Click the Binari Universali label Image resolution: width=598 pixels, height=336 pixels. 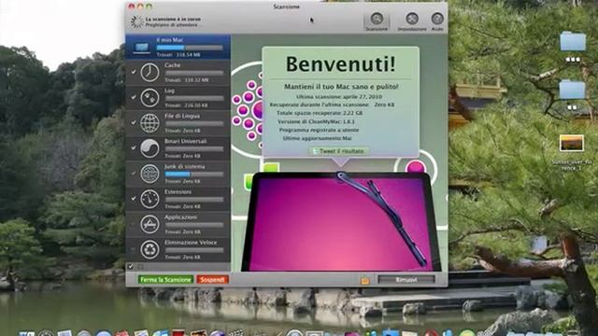[186, 141]
